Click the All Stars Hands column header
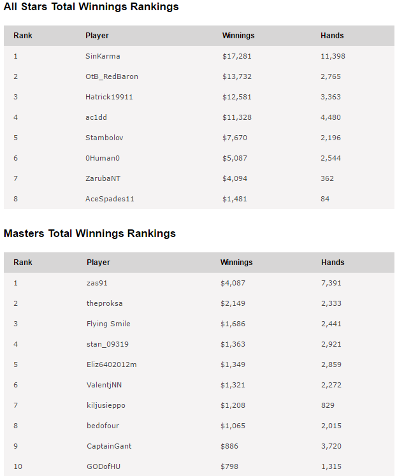 point(332,36)
